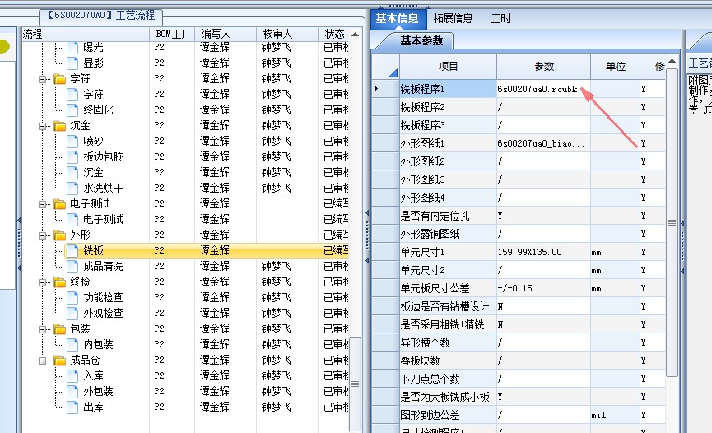The height and width of the screenshot is (433, 712).
Task: Click the 外观检查 document icon
Action: click(72, 313)
